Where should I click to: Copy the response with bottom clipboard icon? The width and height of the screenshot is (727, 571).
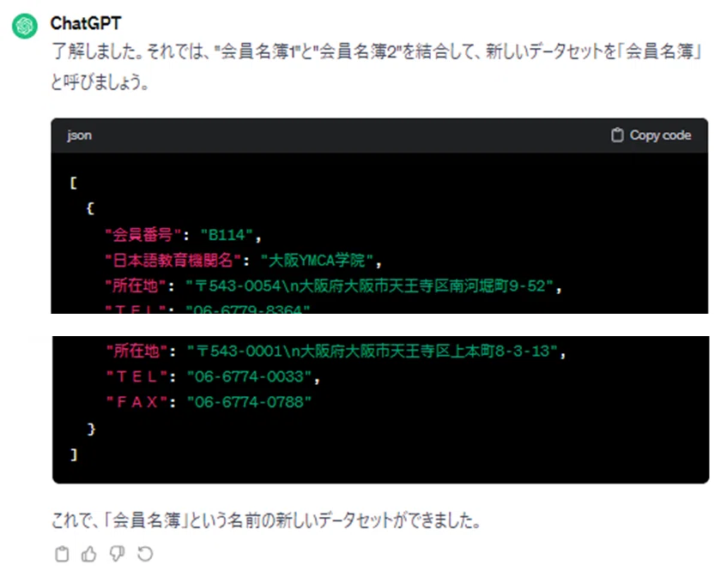pos(62,554)
